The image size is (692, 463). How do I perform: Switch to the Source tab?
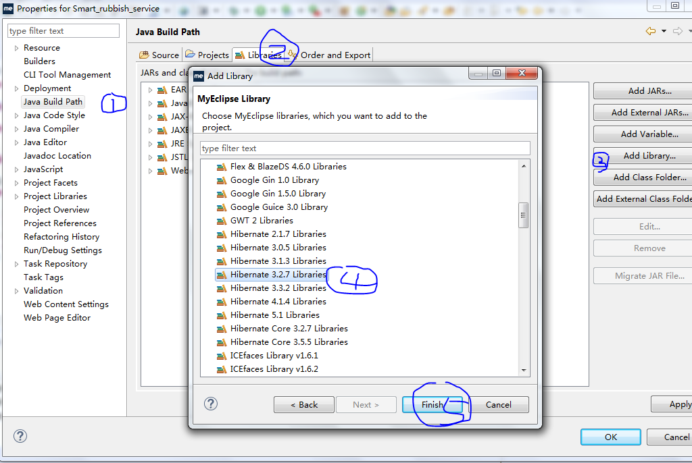159,55
